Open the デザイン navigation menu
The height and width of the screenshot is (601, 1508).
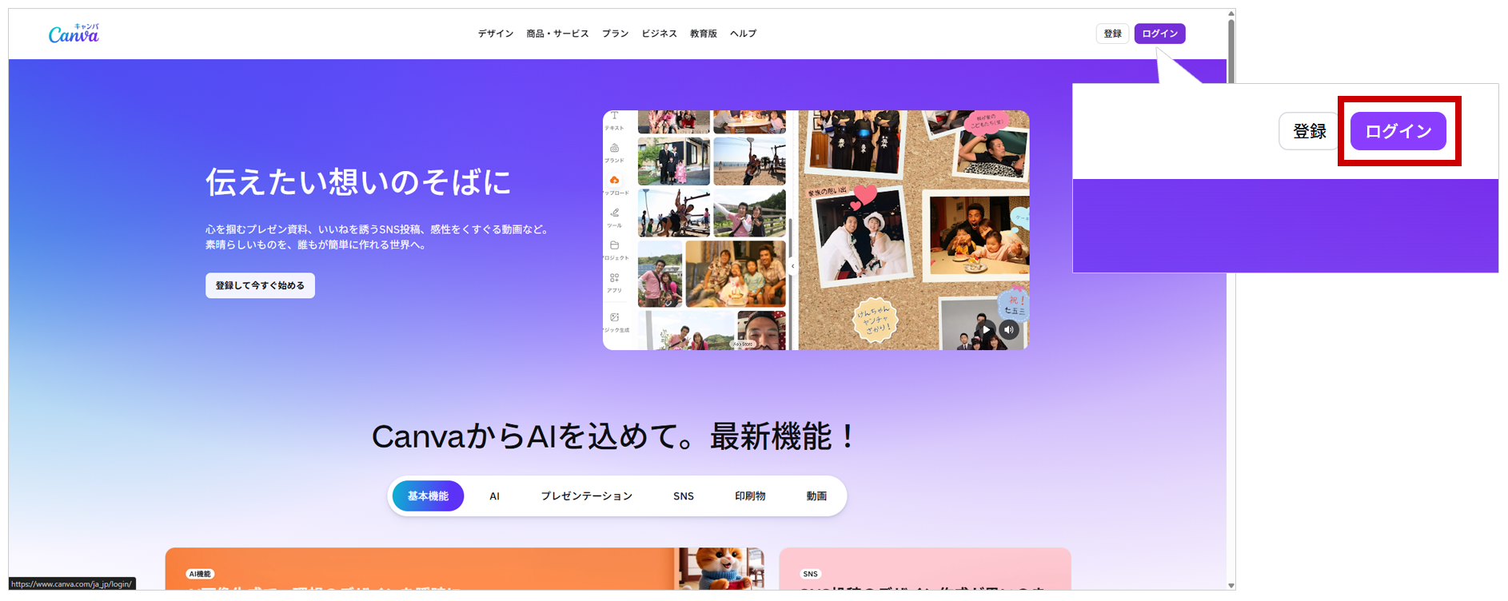tap(496, 34)
